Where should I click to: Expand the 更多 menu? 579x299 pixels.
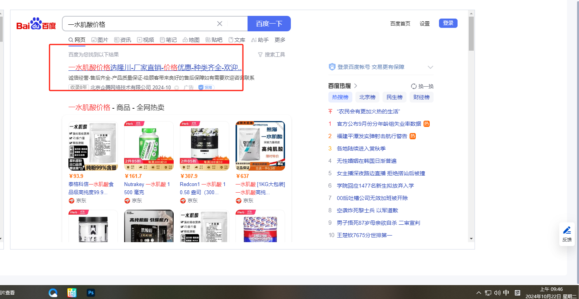[280, 40]
